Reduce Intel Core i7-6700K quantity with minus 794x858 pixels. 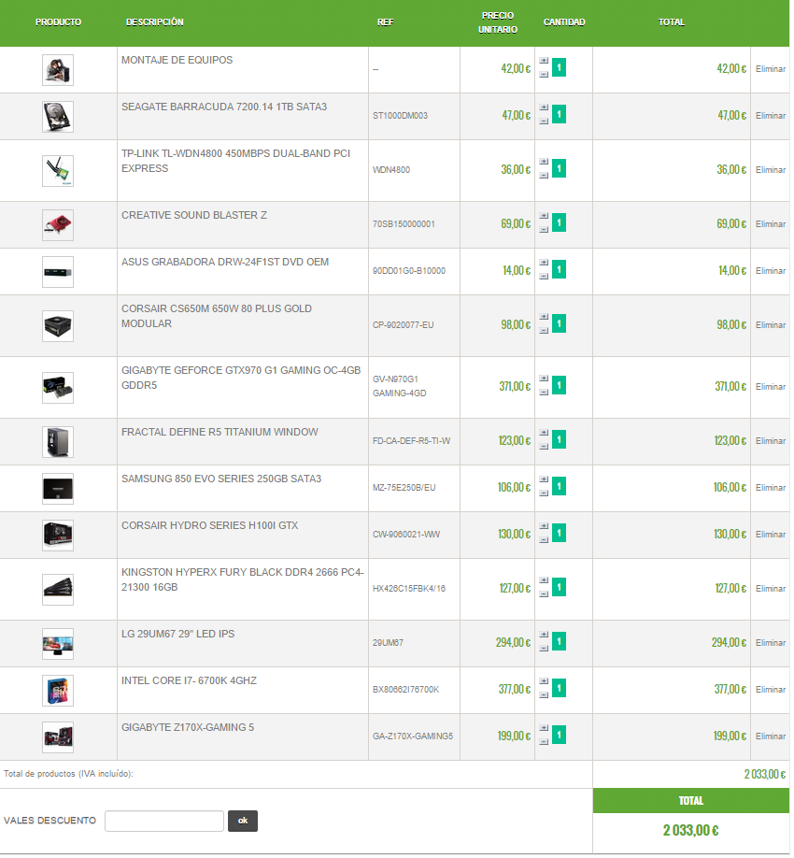[x=544, y=695]
